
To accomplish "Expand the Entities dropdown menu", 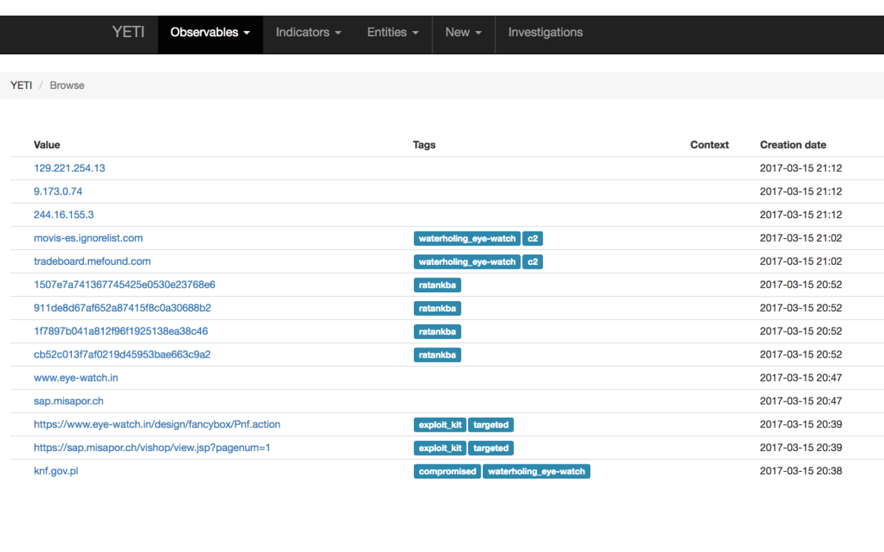I will 392,33.
